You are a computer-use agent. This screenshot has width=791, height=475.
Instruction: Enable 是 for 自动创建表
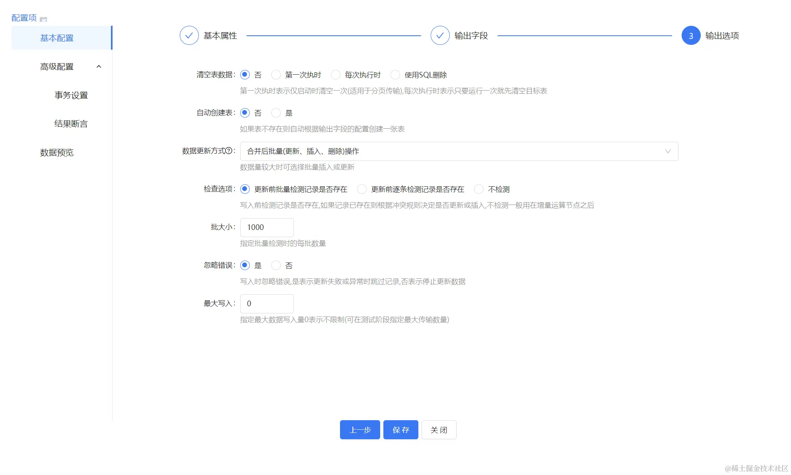276,113
